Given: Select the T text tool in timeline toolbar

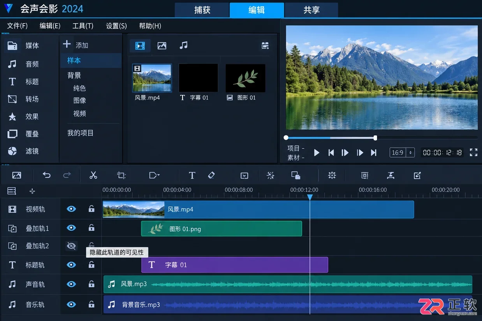Looking at the screenshot, I should pyautogui.click(x=192, y=175).
